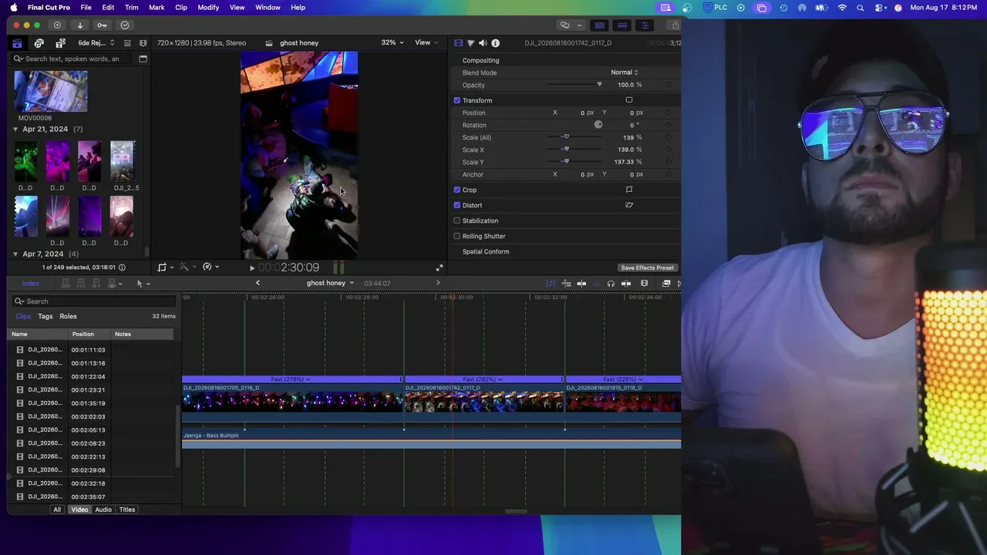Switch to the Tags tab in index
Image resolution: width=987 pixels, height=555 pixels.
coord(45,316)
